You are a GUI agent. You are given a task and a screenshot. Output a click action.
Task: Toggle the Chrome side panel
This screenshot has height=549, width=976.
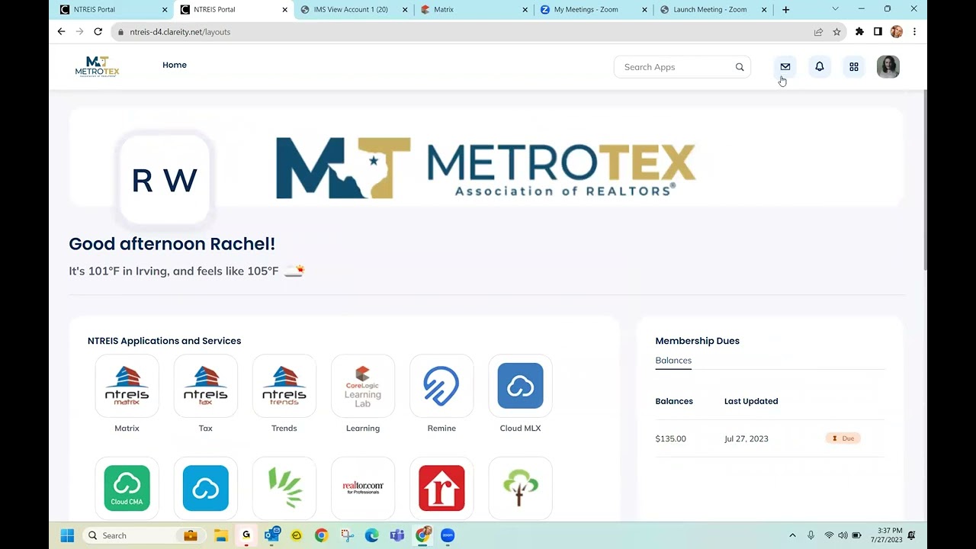878,32
